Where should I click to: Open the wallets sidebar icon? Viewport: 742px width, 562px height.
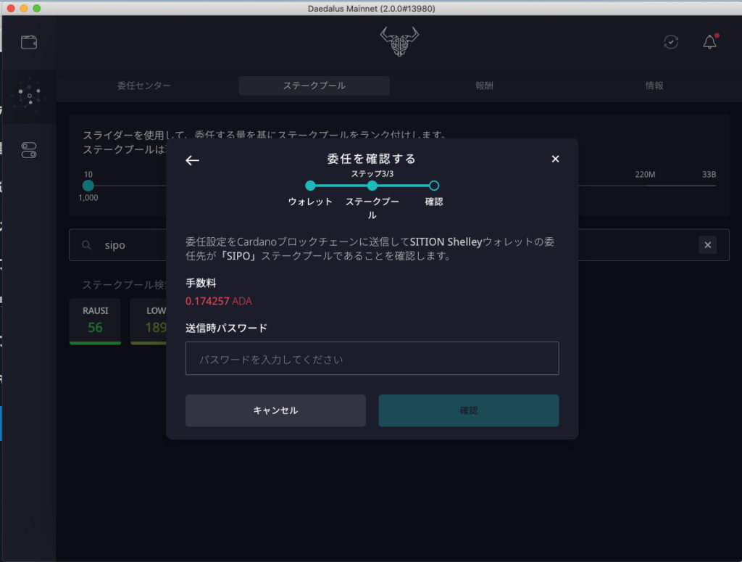coord(29,42)
